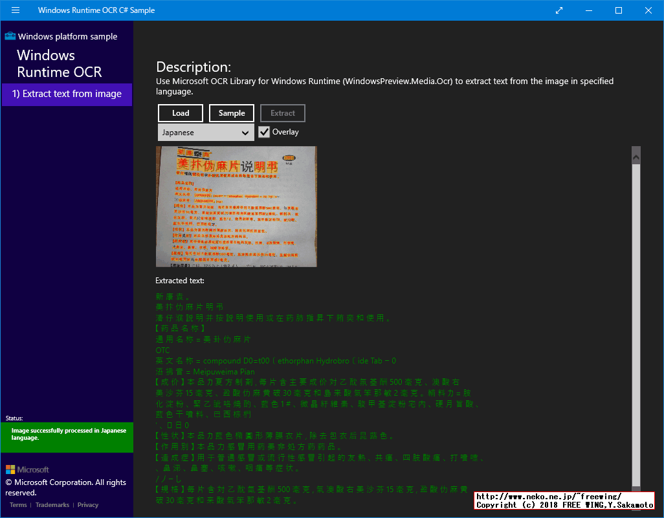Click the scrollbar up arrow icon
Image resolution: width=664 pixels, height=518 pixels.
tap(636, 156)
